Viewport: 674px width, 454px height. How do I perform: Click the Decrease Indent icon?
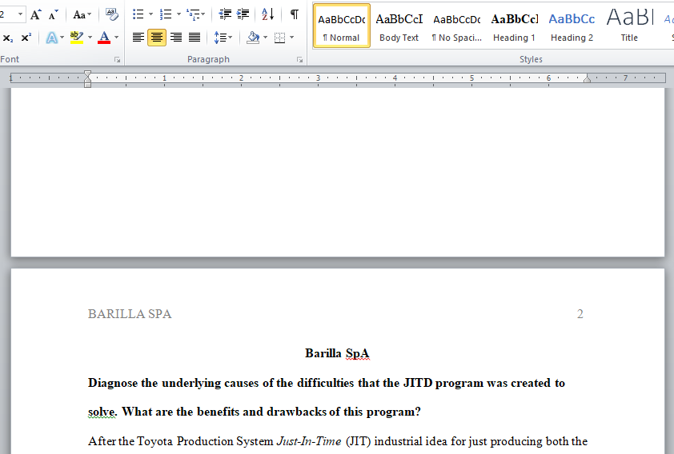(225, 14)
